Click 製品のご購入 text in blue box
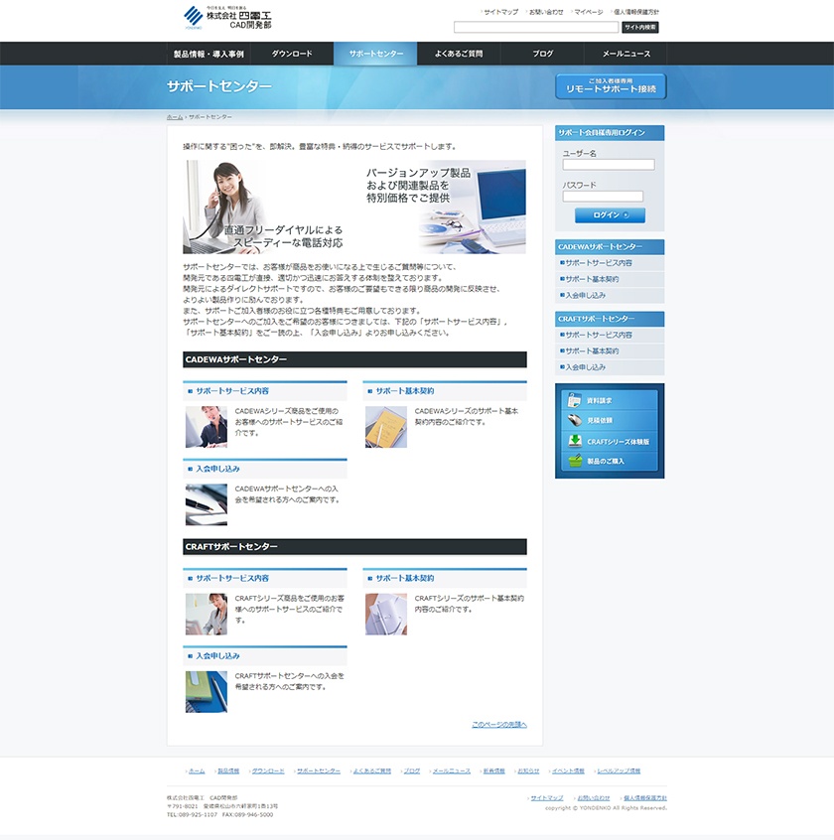The height and width of the screenshot is (840, 834). pos(606,462)
